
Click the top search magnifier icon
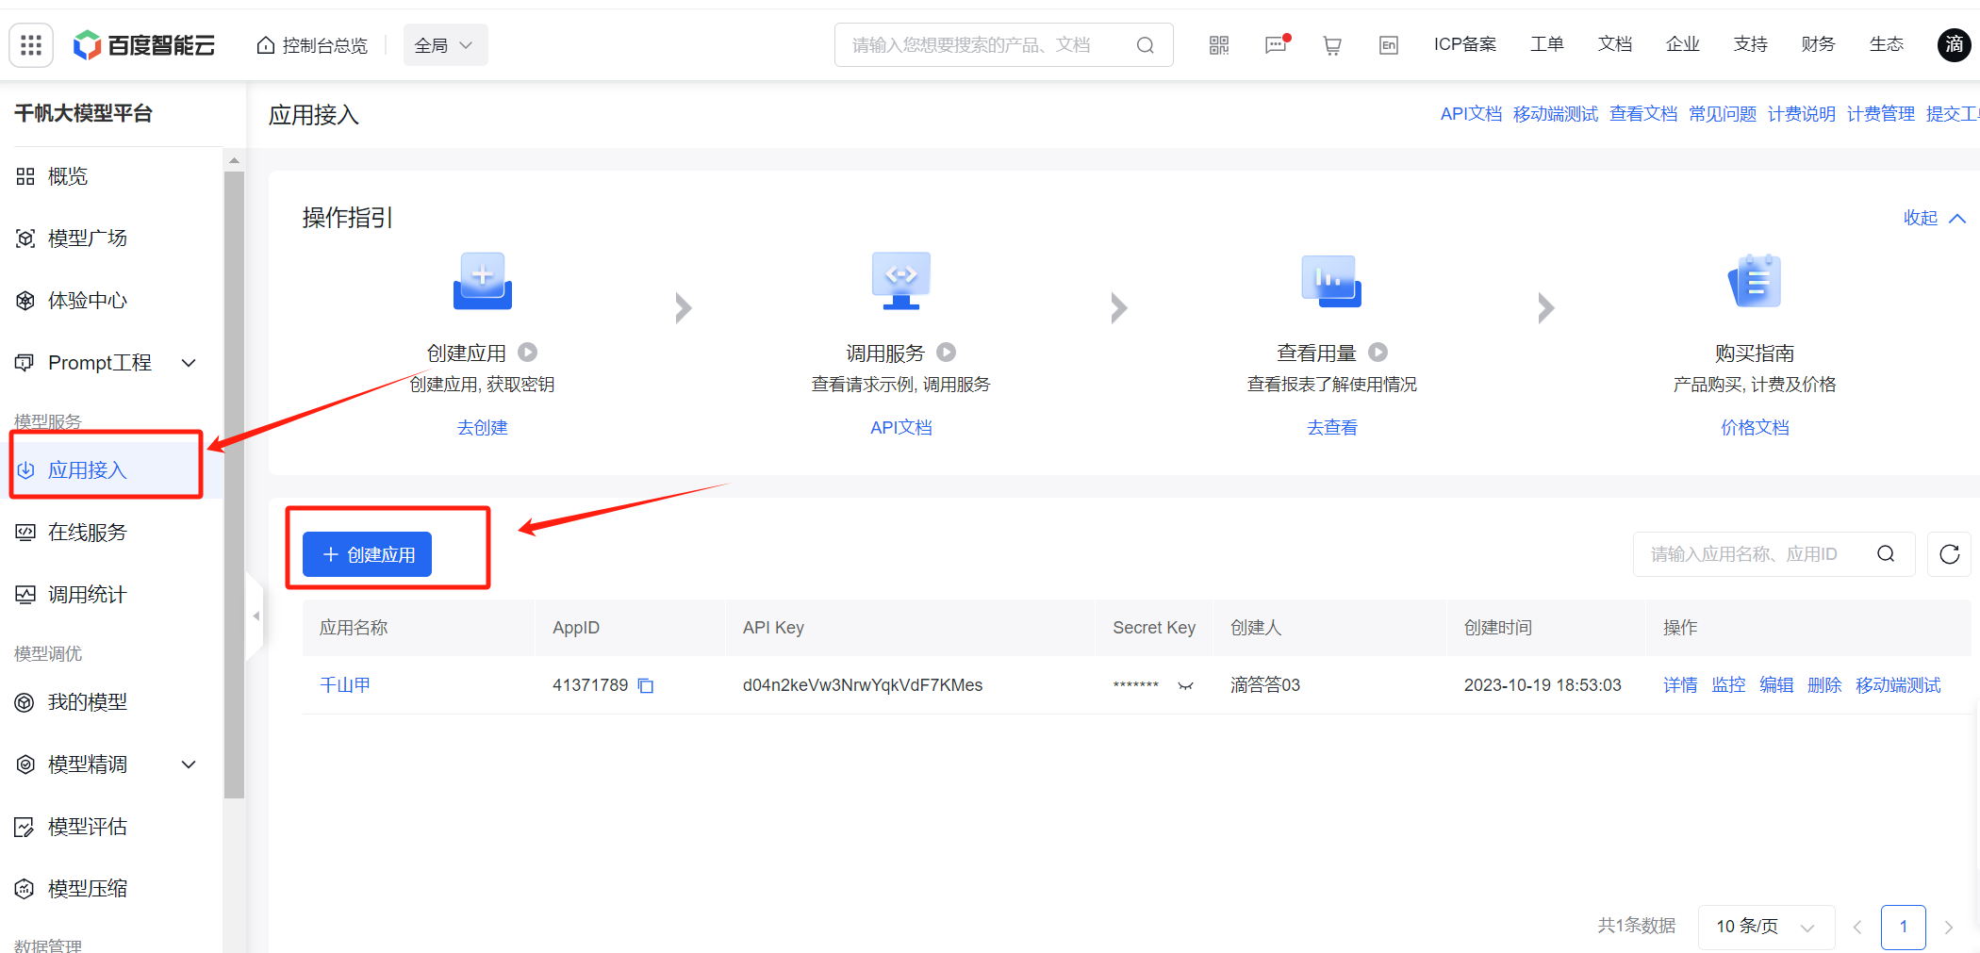pos(1146,45)
